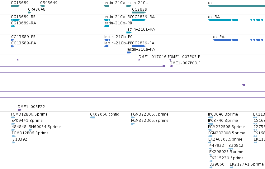265x169 pixels.
Task: Click the EK215239.5prime EST
Action: [x=211, y=162]
